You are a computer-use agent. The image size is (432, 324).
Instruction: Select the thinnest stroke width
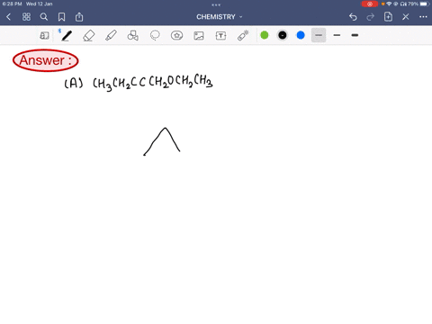[x=319, y=35]
